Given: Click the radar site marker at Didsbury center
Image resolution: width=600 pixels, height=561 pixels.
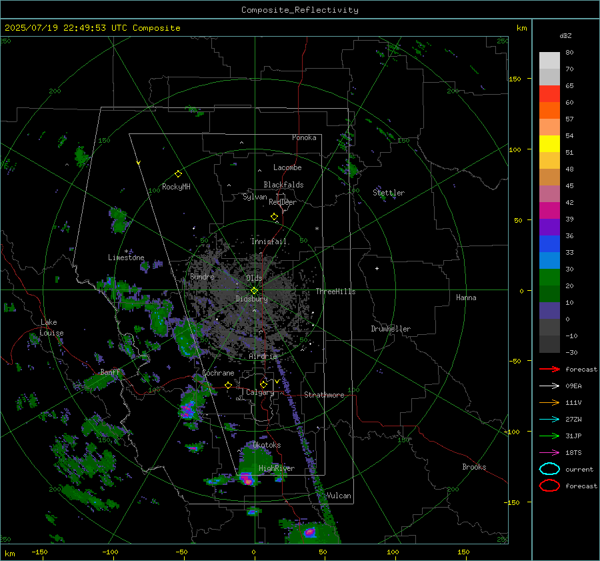Looking at the screenshot, I should point(255,291).
